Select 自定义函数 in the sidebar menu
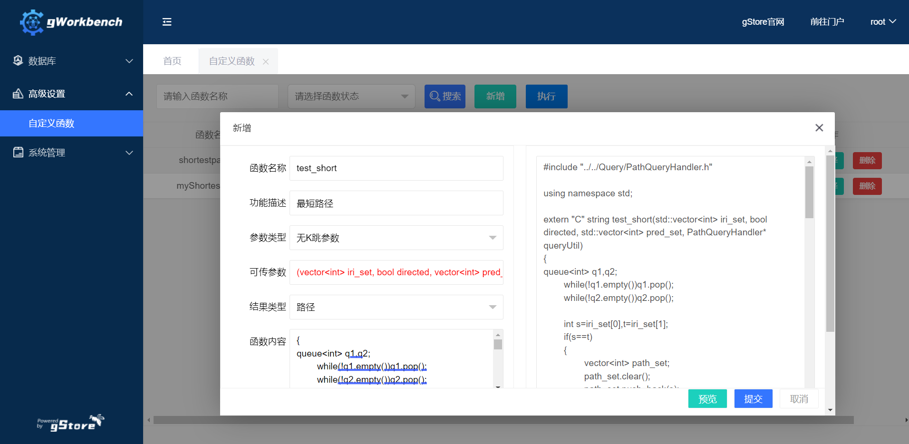 pyautogui.click(x=51, y=124)
